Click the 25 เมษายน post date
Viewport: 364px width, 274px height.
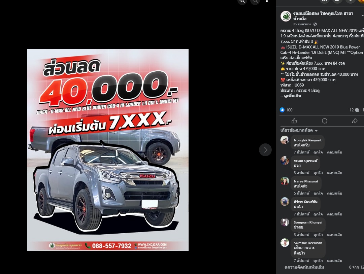302,24
